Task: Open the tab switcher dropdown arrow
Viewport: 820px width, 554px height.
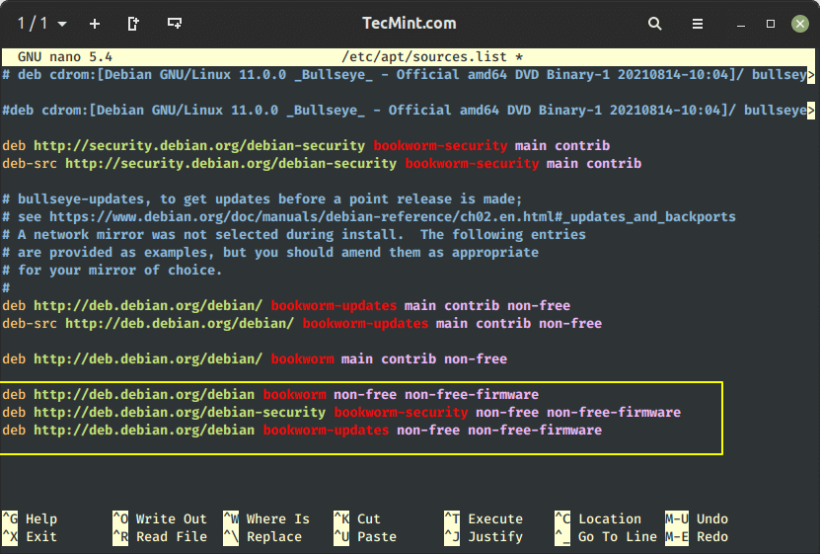Action: (62, 24)
